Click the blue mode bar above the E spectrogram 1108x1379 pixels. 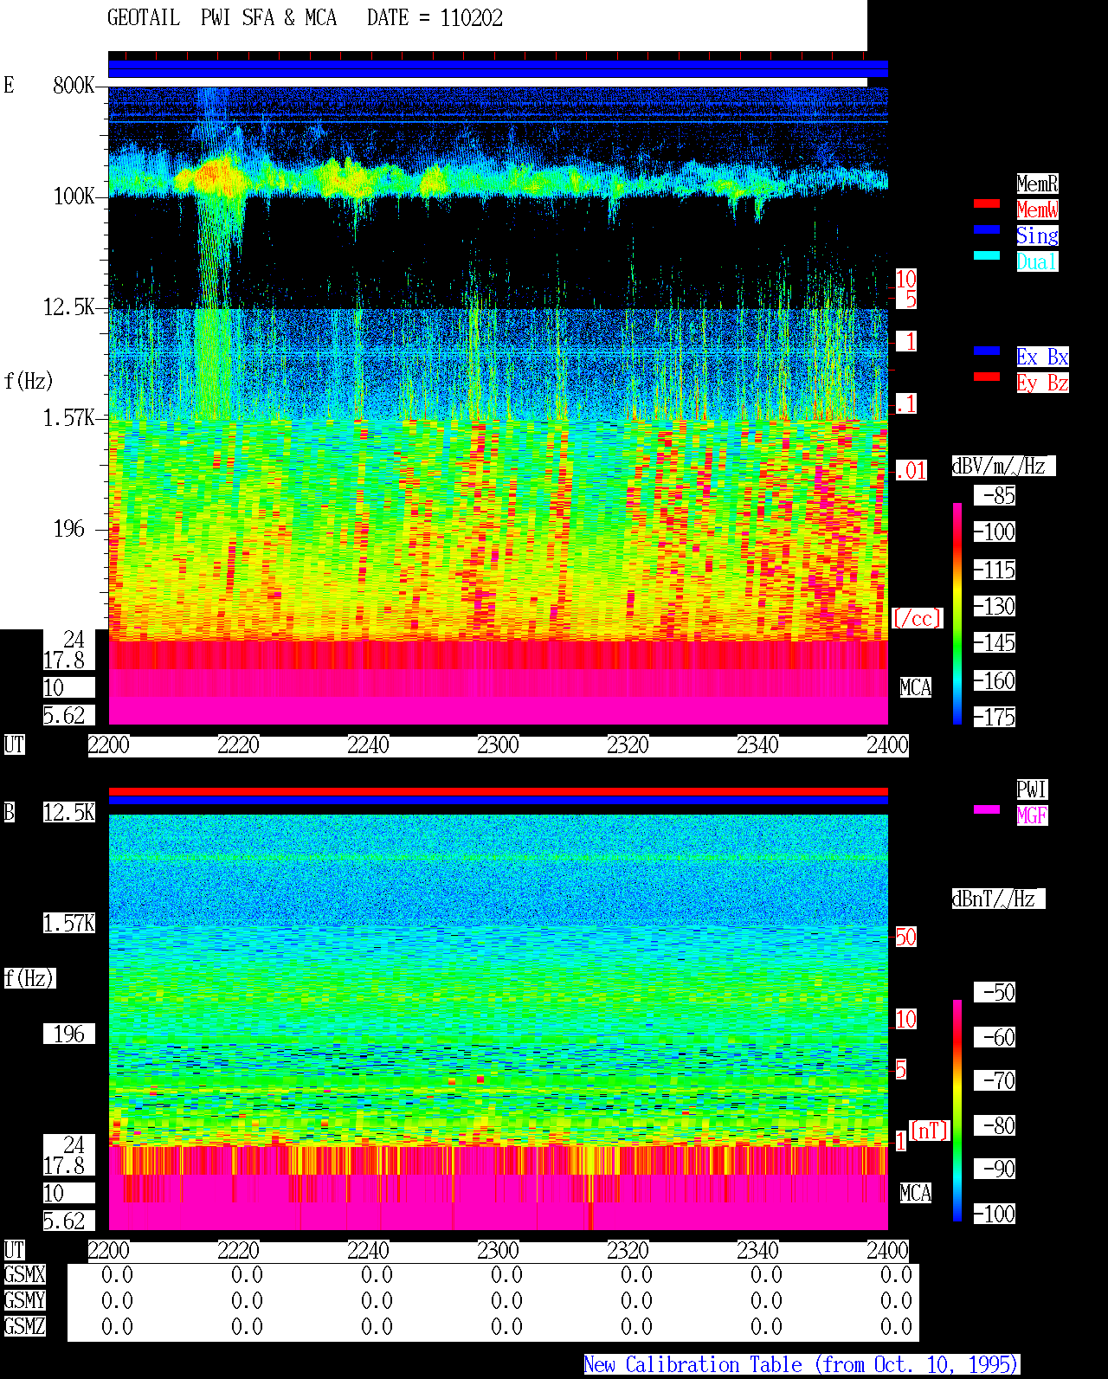point(498,69)
